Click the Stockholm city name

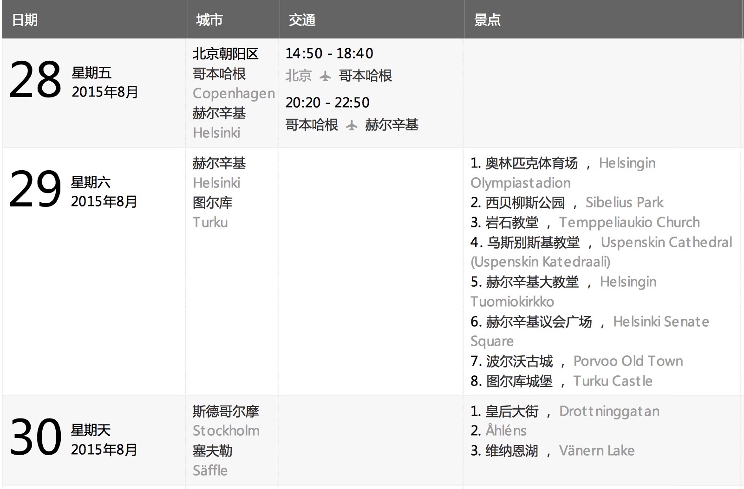226,431
